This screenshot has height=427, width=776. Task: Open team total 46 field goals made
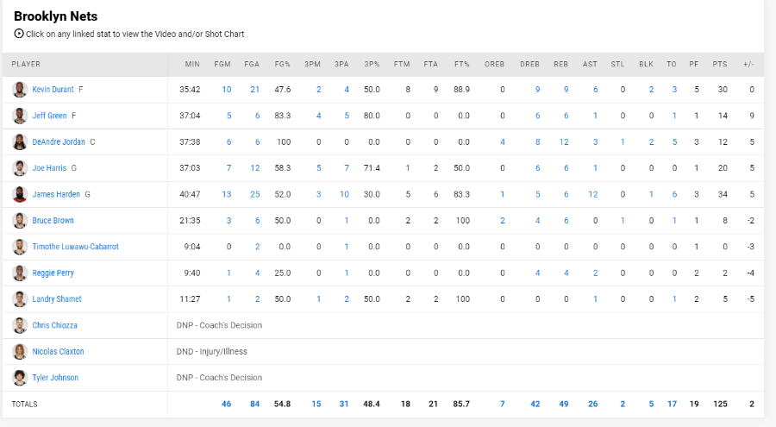[x=226, y=405]
